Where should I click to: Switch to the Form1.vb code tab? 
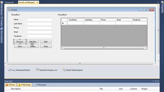click(9, 2)
